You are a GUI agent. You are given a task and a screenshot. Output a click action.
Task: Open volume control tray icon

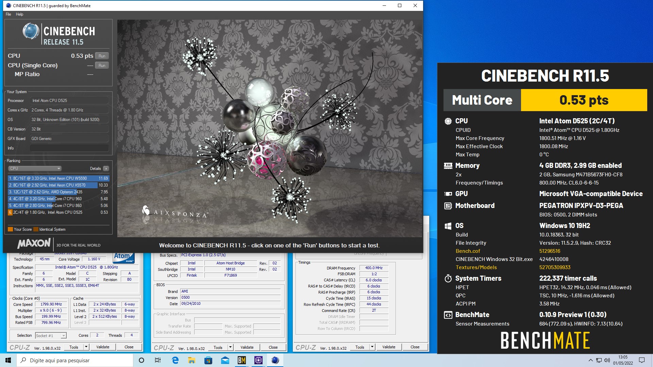click(x=607, y=360)
